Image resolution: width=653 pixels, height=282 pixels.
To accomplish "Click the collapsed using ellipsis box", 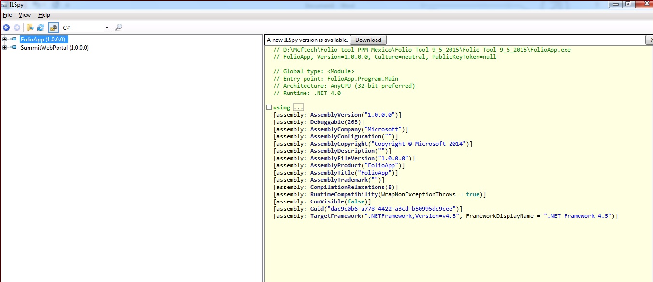I will [x=298, y=107].
